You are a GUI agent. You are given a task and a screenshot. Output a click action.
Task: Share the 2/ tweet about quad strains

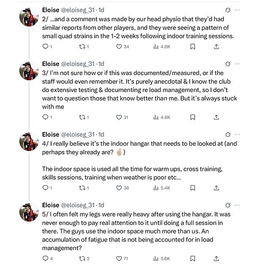216,47
